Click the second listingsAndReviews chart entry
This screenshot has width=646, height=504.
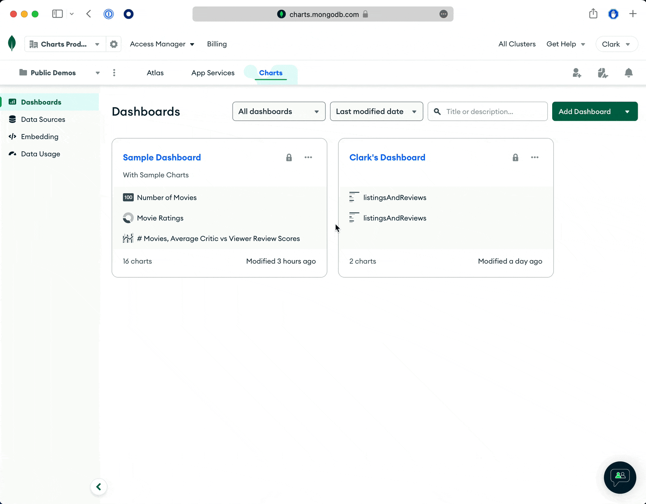pos(395,218)
